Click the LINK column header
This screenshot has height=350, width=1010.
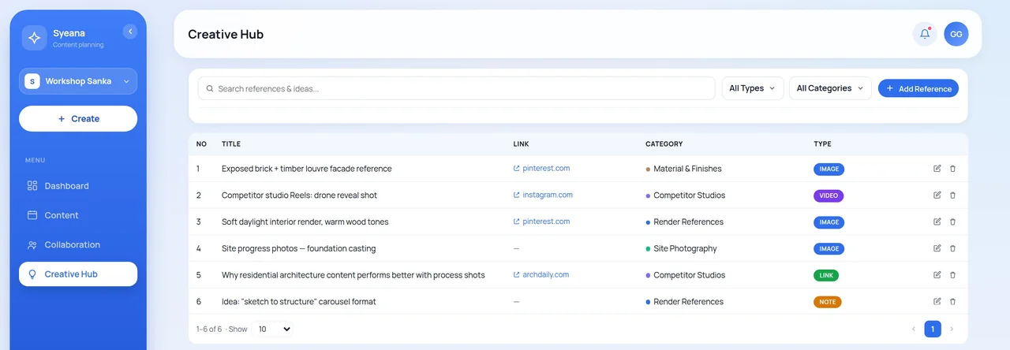(x=521, y=144)
